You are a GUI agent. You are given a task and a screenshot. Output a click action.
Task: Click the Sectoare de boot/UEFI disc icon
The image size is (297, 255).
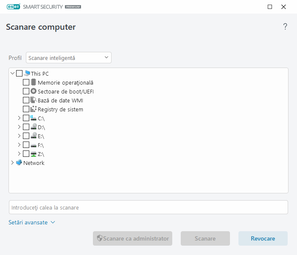point(34,91)
